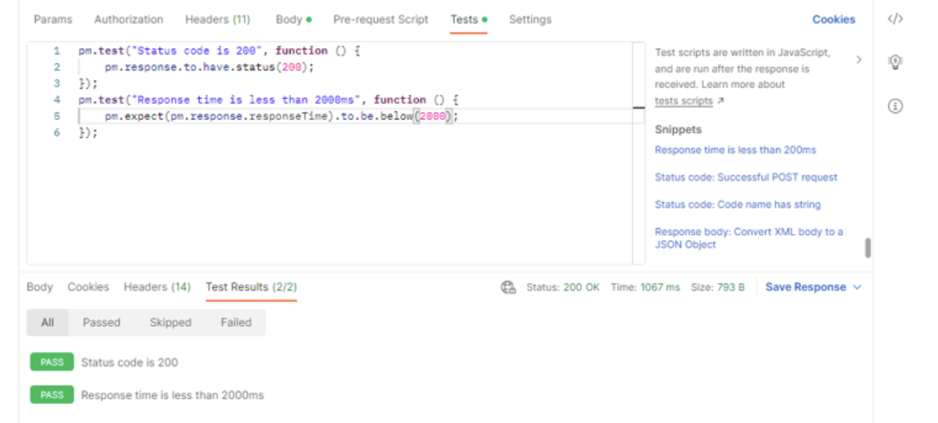Insert snippet Status code: Code name has string

pyautogui.click(x=738, y=204)
